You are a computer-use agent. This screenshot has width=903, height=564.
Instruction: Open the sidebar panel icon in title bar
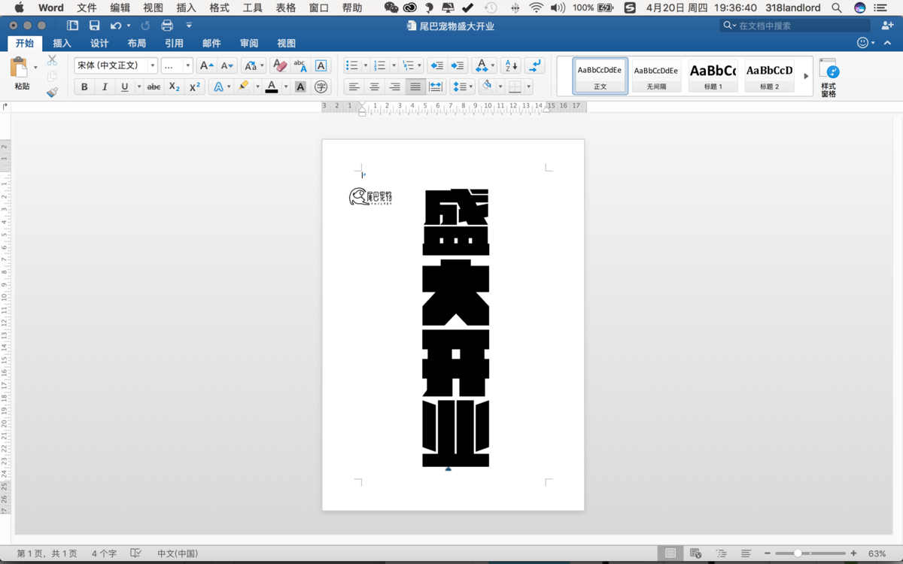click(x=72, y=26)
